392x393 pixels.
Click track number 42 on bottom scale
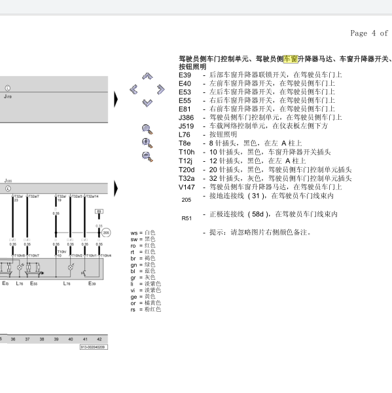pyautogui.click(x=99, y=339)
